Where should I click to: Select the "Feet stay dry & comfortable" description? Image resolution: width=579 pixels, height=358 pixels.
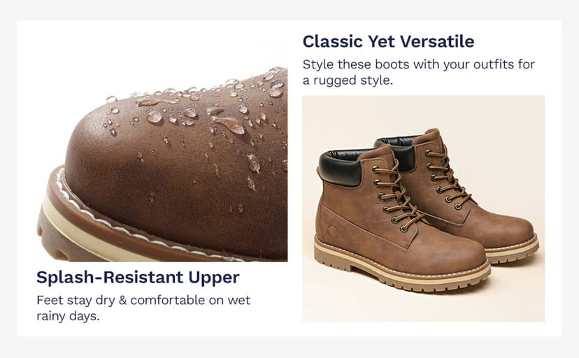point(143,308)
